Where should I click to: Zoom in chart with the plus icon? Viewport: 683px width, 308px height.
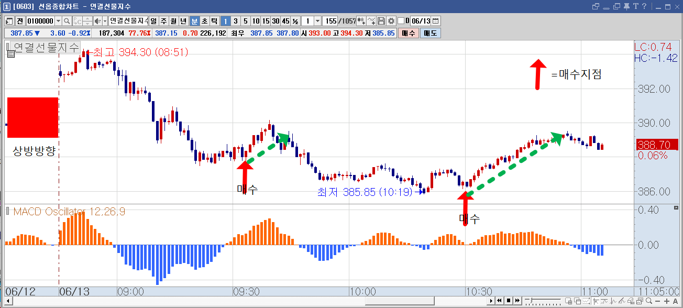coord(668,301)
